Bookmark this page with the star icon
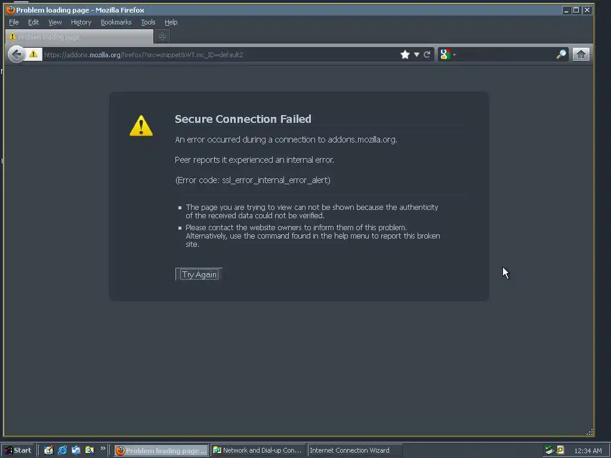 pyautogui.click(x=405, y=54)
